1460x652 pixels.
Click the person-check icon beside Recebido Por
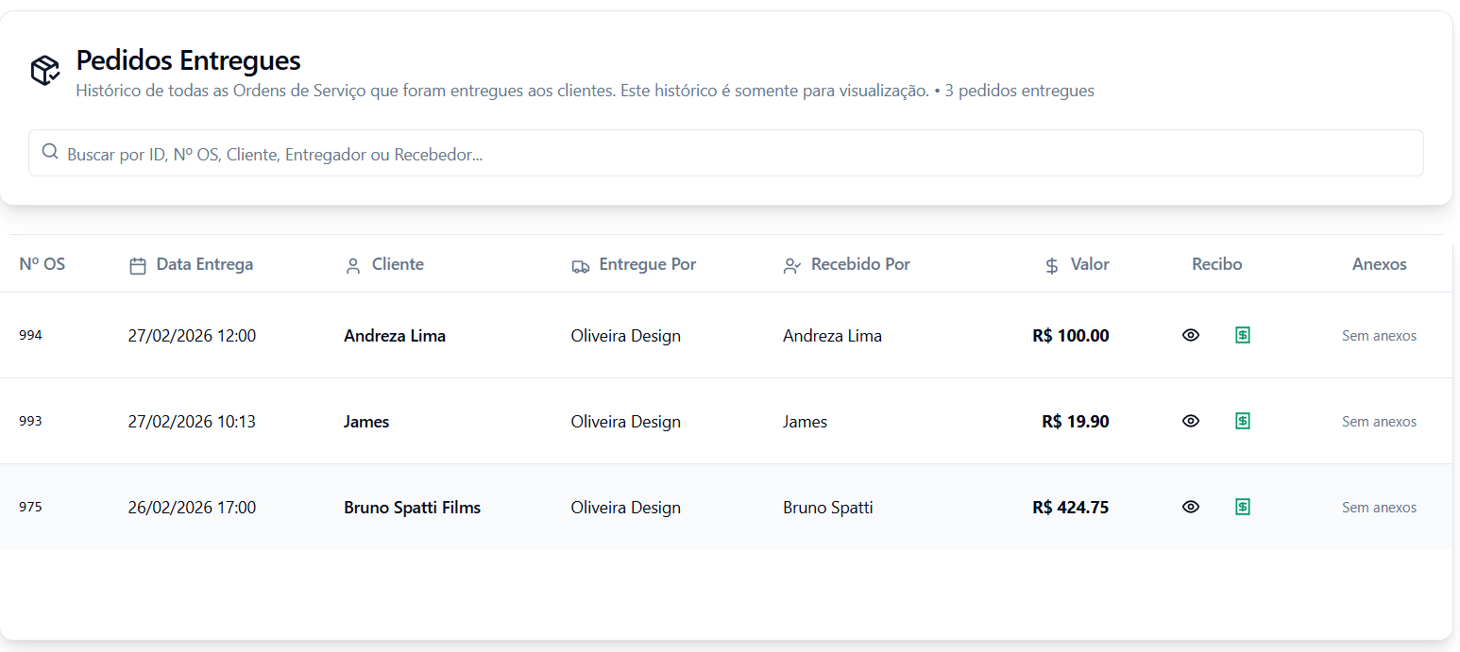pos(791,265)
